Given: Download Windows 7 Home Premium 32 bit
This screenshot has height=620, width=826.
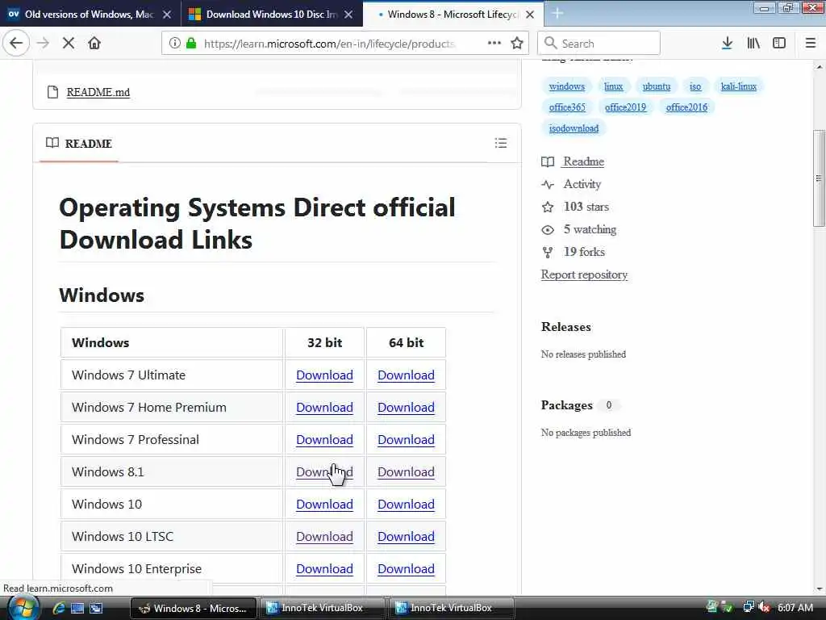Looking at the screenshot, I should pos(324,408).
